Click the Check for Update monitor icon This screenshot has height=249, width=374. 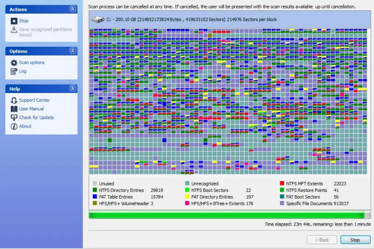point(14,117)
